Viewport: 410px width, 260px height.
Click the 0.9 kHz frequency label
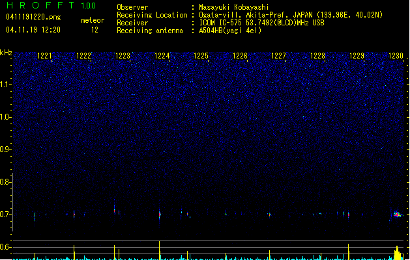pos(5,149)
